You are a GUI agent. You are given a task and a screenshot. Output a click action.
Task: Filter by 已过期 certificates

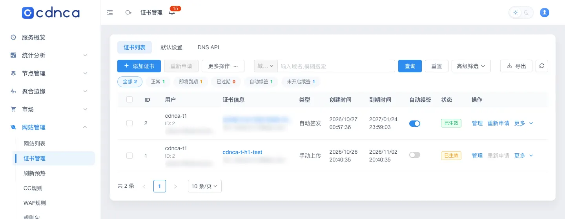226,82
